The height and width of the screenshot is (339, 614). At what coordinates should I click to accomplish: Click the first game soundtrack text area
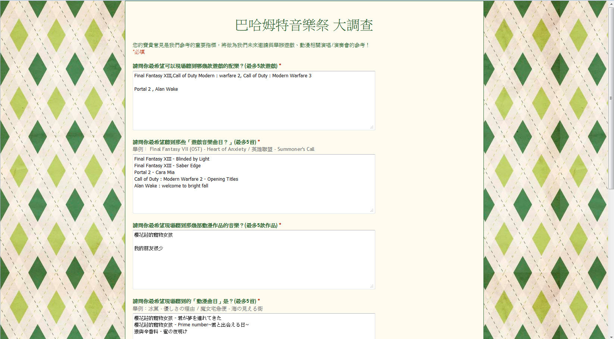pyautogui.click(x=254, y=108)
